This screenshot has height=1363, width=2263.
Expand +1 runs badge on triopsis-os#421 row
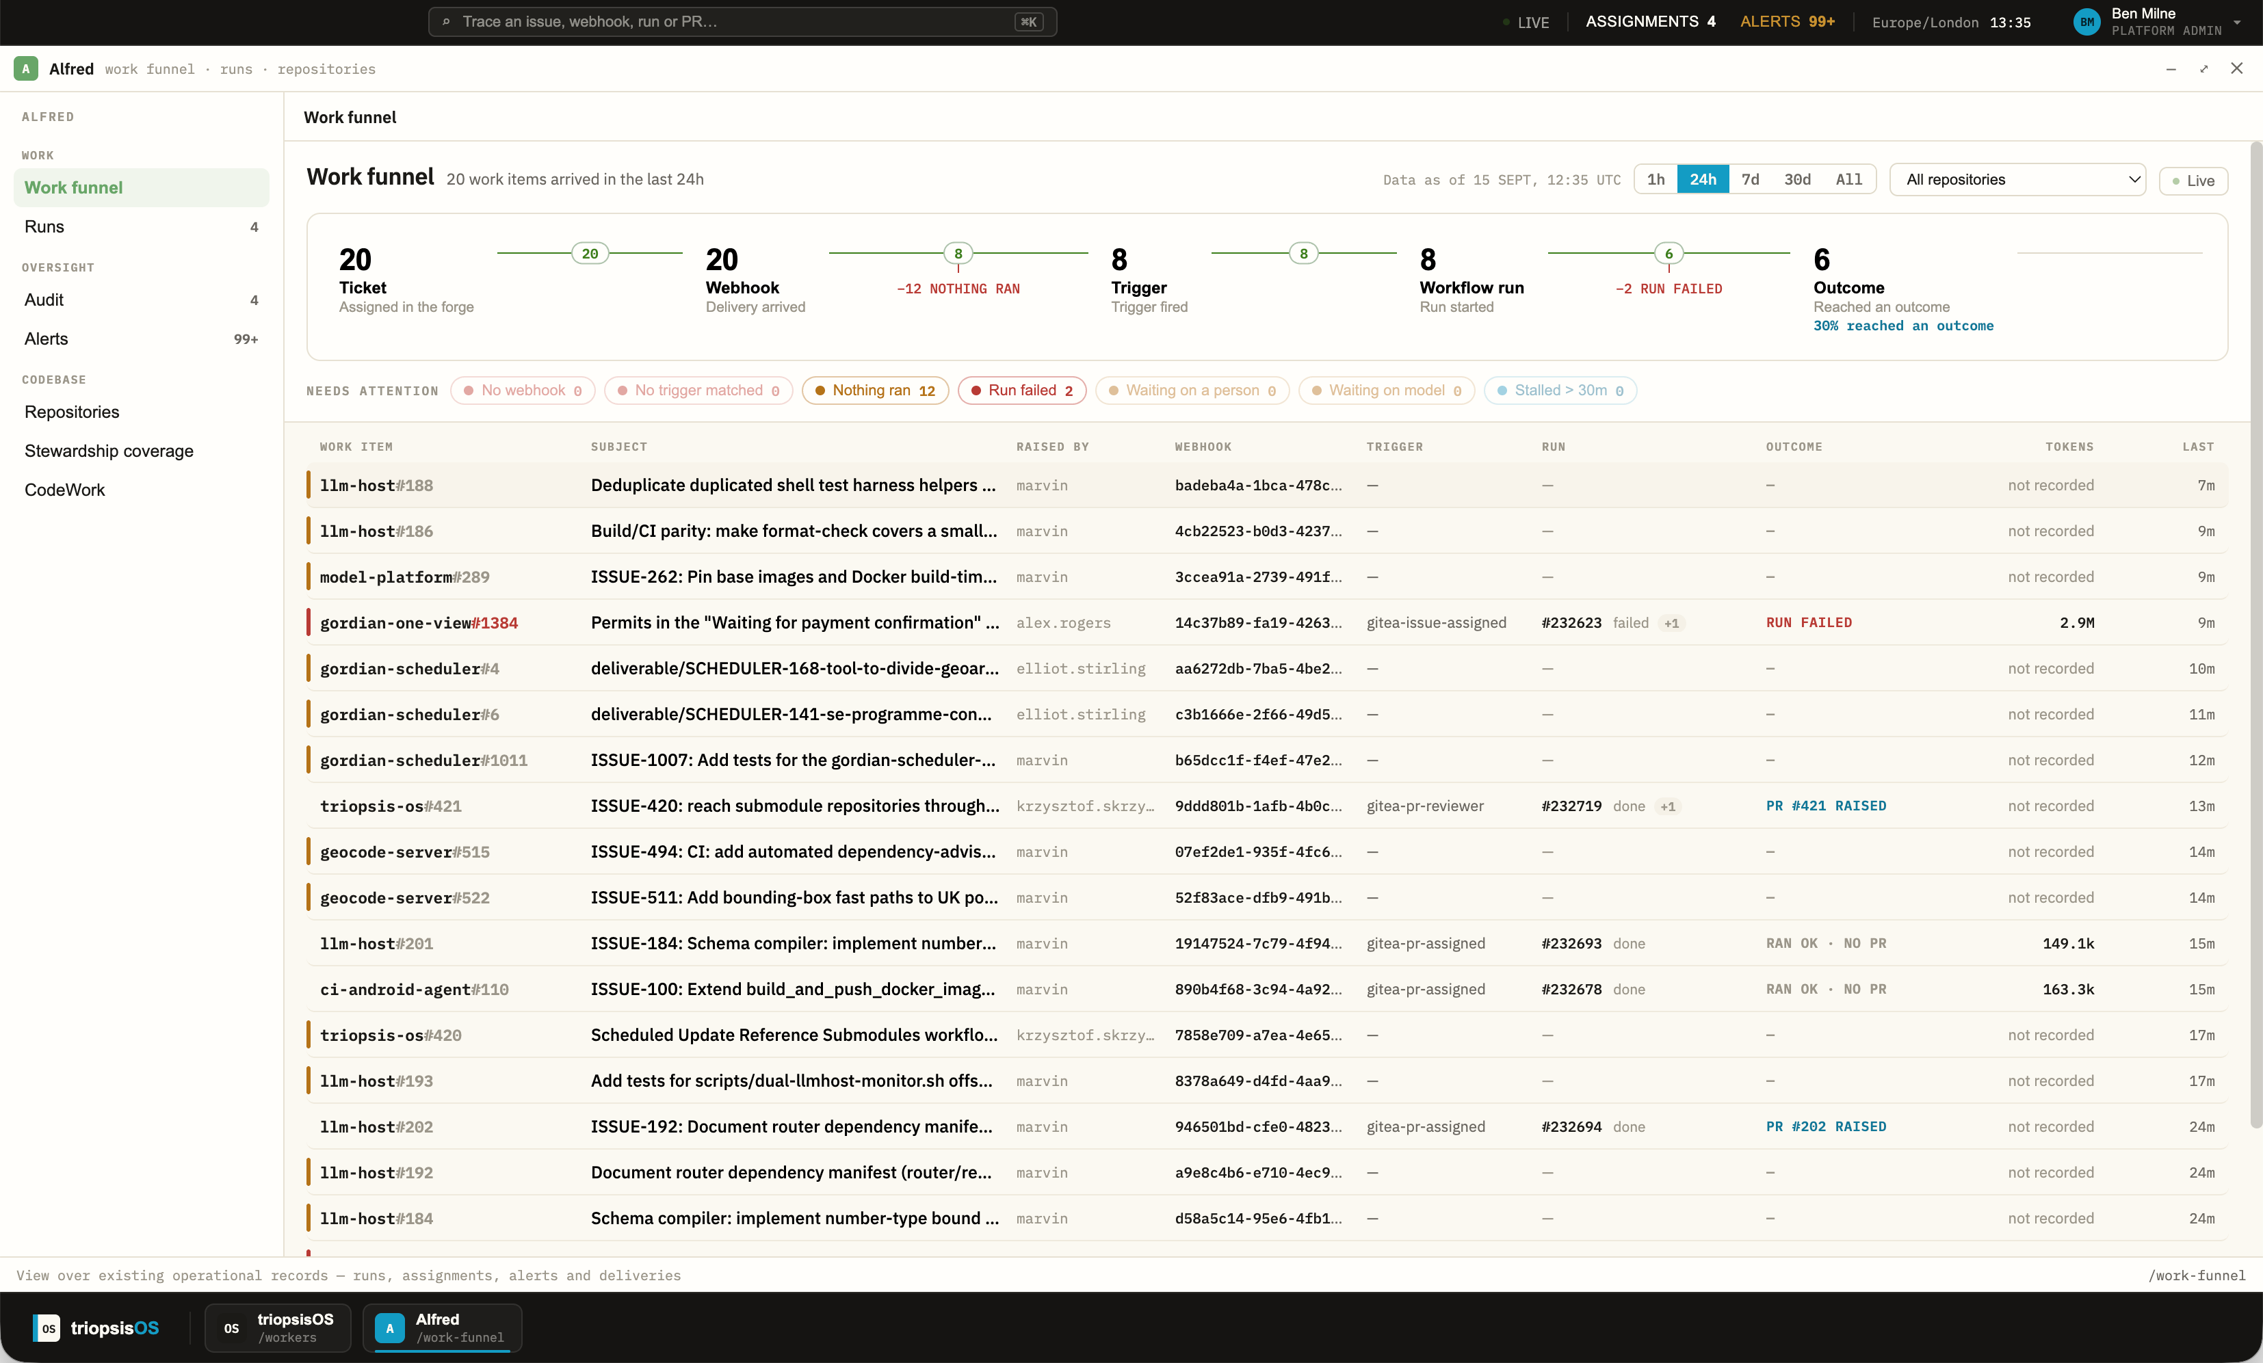1668,807
